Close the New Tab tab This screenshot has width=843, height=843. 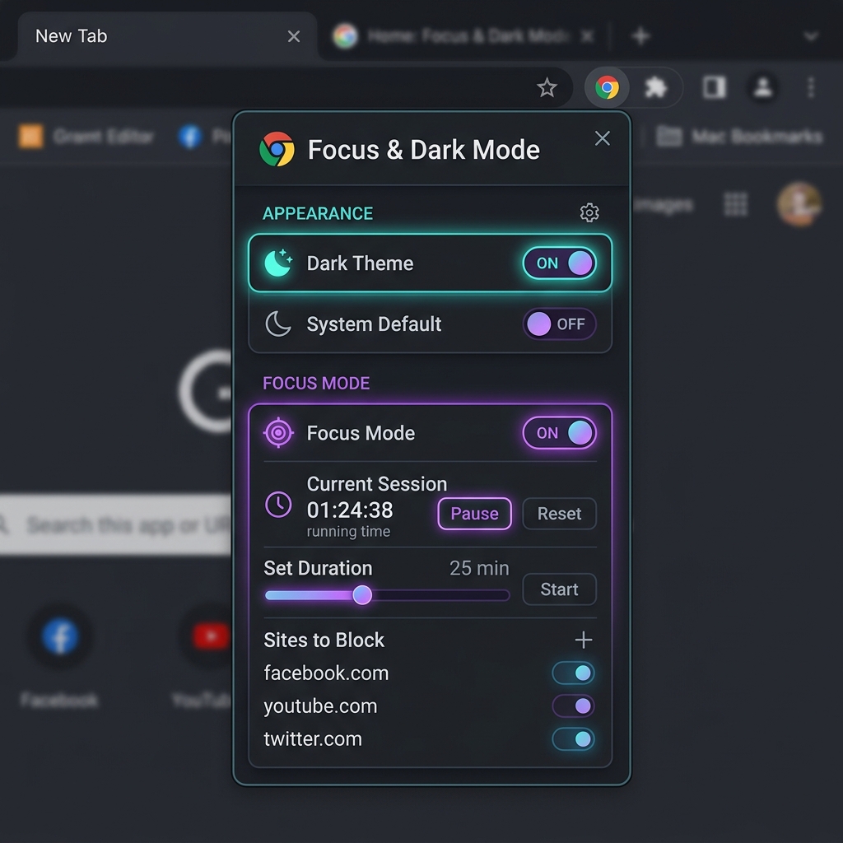[294, 36]
